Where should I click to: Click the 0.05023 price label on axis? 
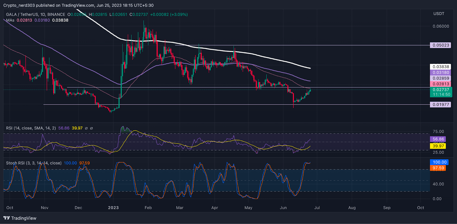(x=440, y=45)
